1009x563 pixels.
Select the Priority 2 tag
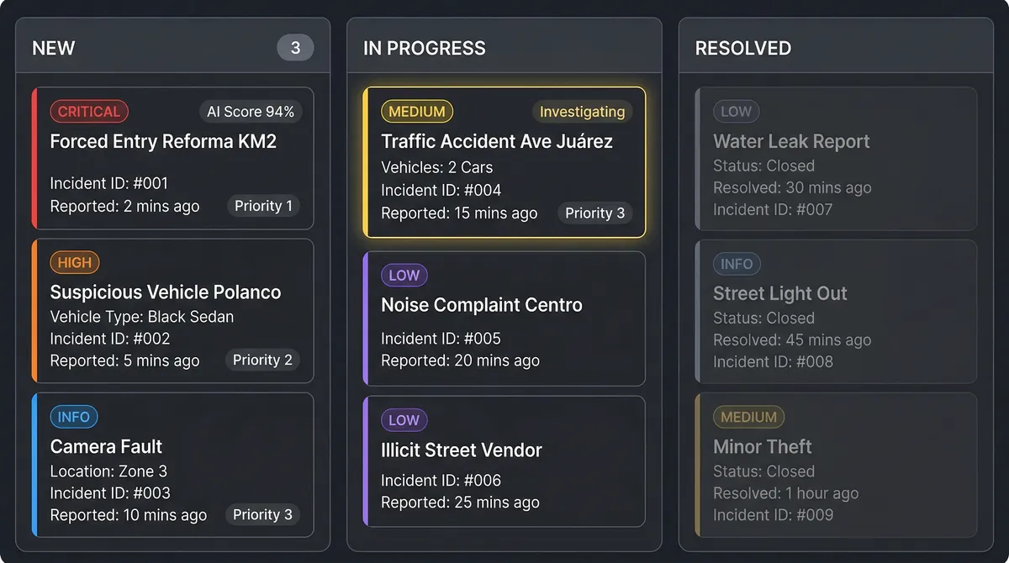click(262, 360)
